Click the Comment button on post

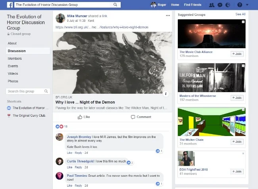141,117
